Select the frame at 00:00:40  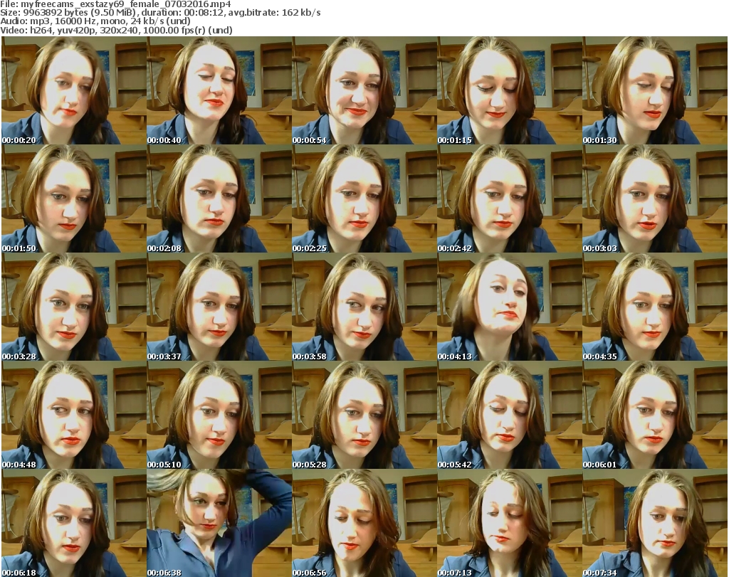point(219,90)
